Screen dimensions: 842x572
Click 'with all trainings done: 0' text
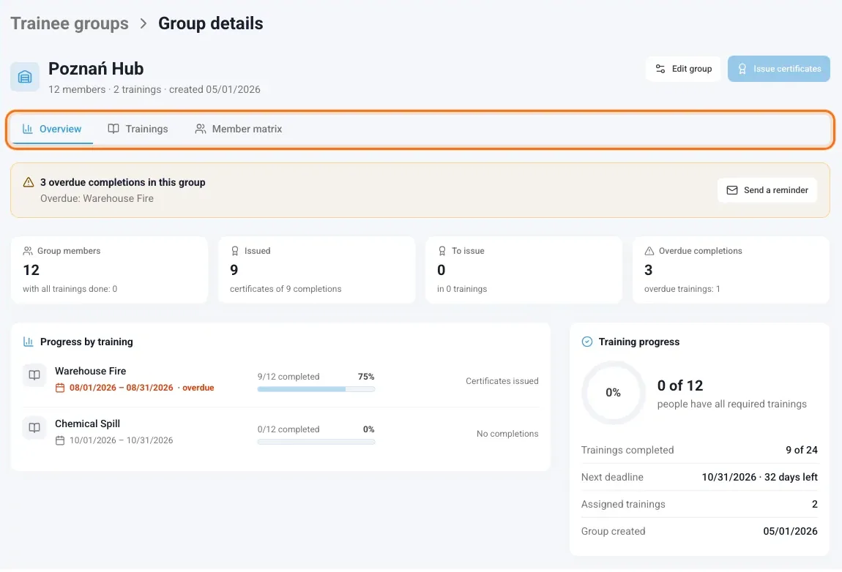pyautogui.click(x=70, y=289)
